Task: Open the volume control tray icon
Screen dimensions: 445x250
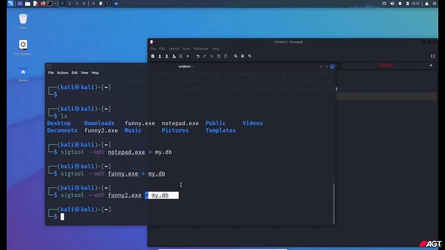Action: (x=392, y=3)
